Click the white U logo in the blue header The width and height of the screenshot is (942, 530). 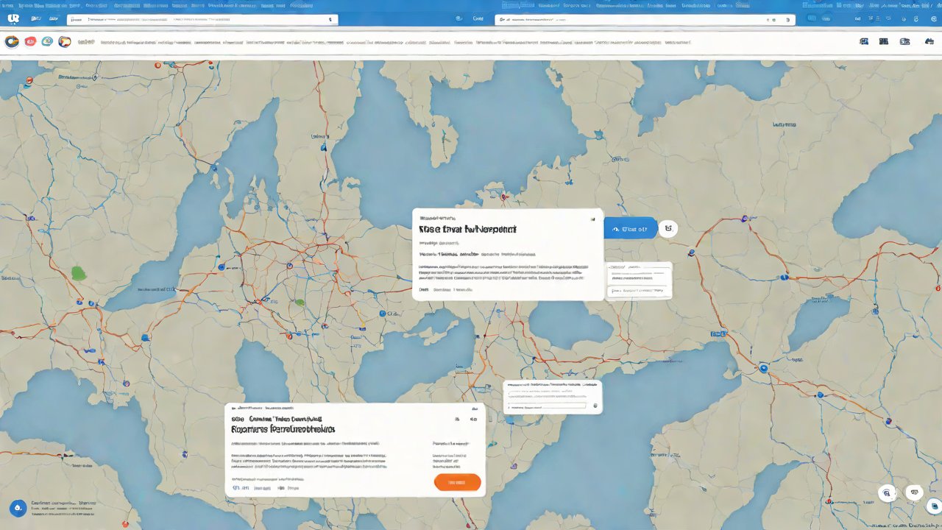coord(13,18)
